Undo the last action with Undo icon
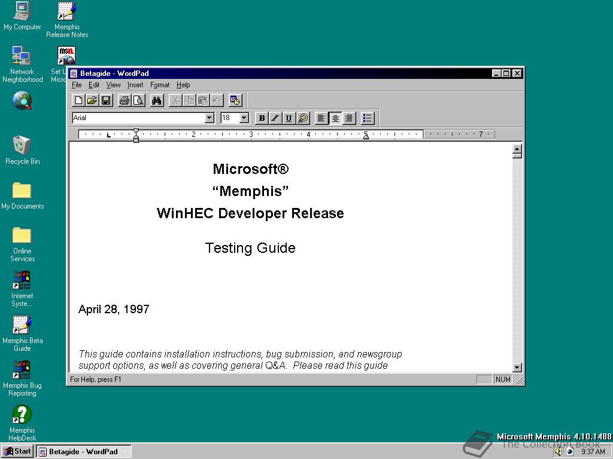Viewport: 613px width, 459px height. click(x=217, y=100)
